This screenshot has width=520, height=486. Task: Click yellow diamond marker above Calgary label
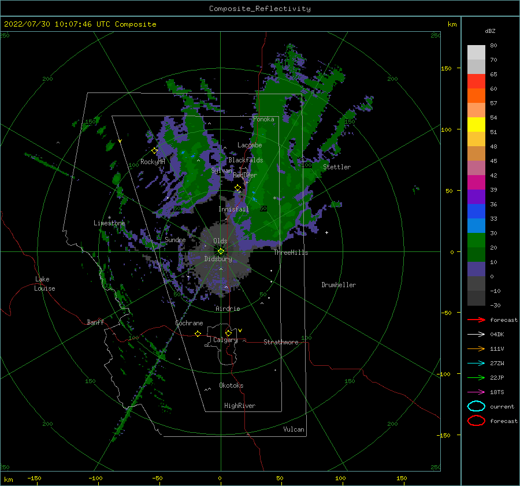pos(228,333)
